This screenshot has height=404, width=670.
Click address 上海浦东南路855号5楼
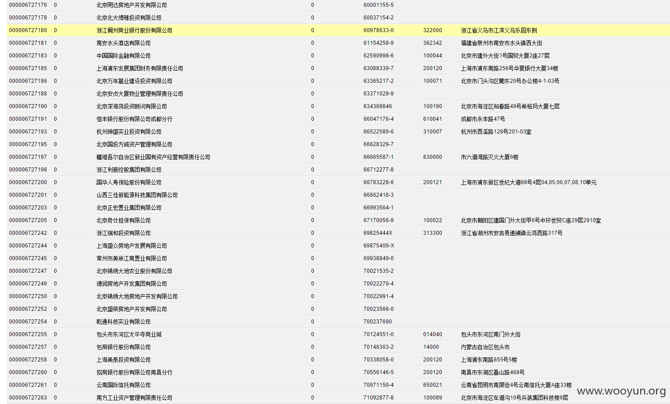click(489, 360)
